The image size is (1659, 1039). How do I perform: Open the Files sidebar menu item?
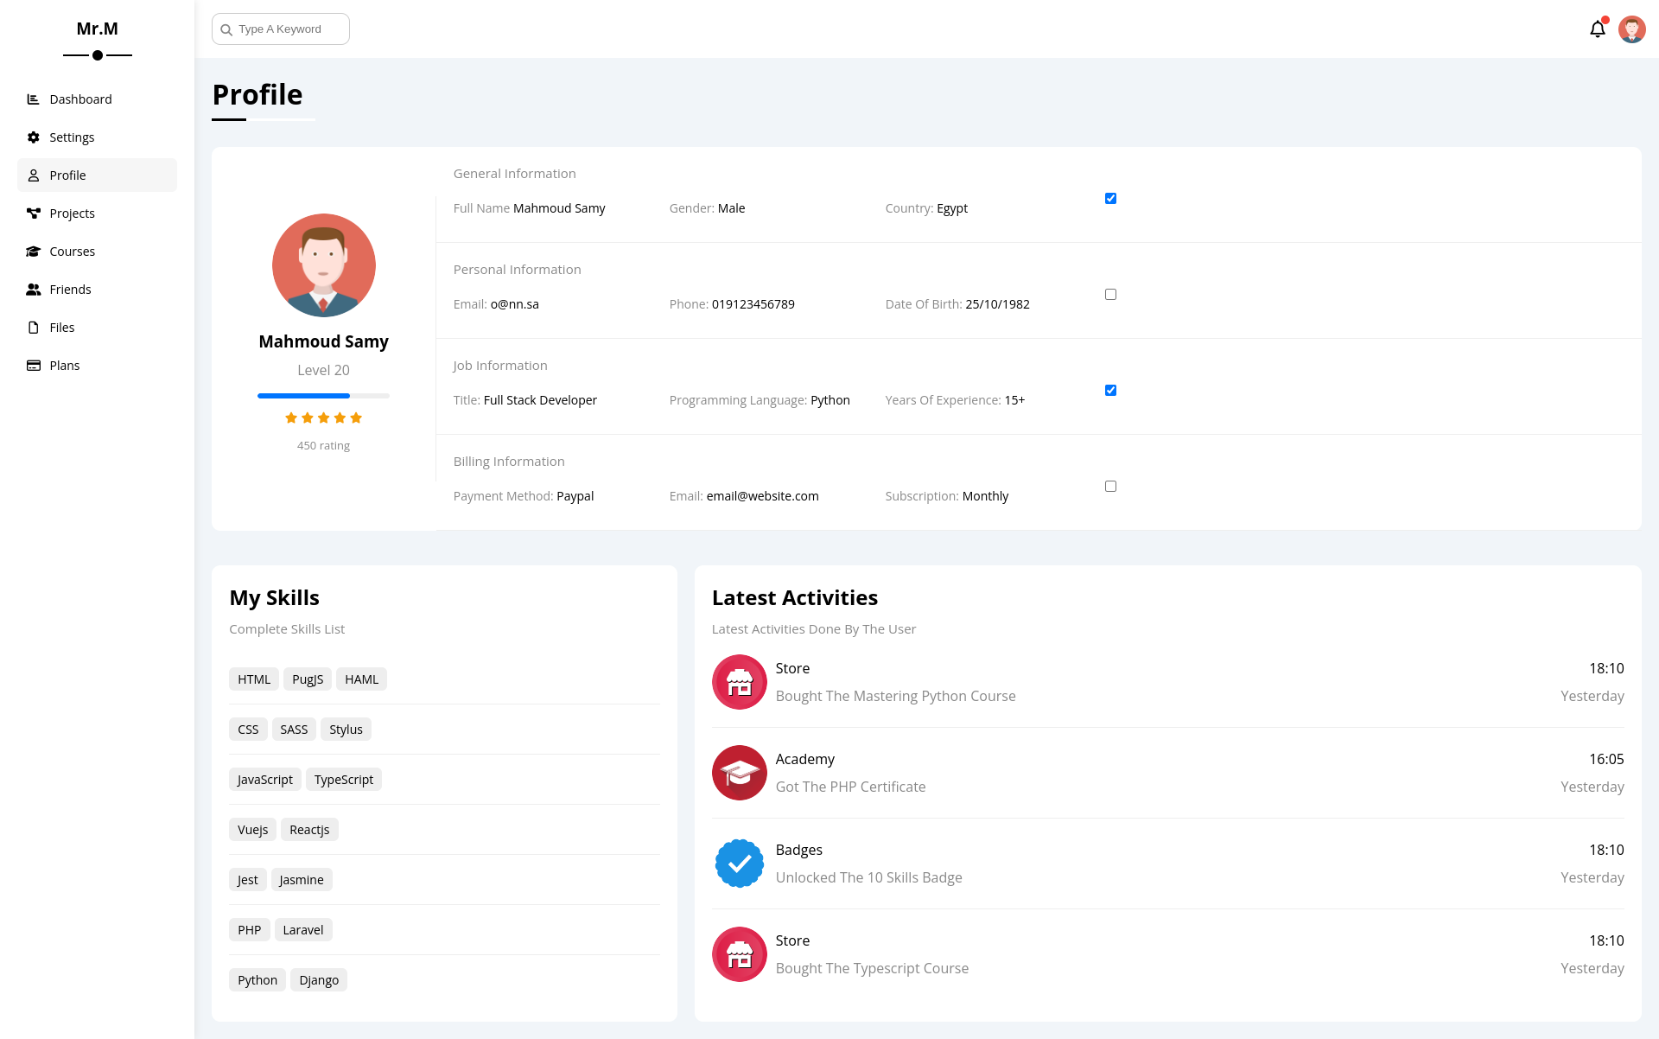[x=62, y=328]
